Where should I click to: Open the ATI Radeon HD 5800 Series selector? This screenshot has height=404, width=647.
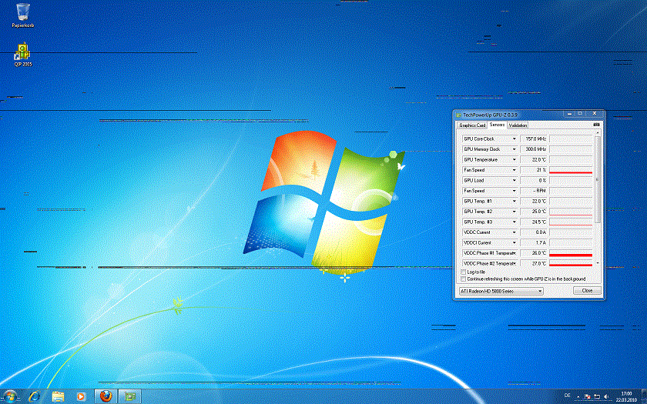501,291
